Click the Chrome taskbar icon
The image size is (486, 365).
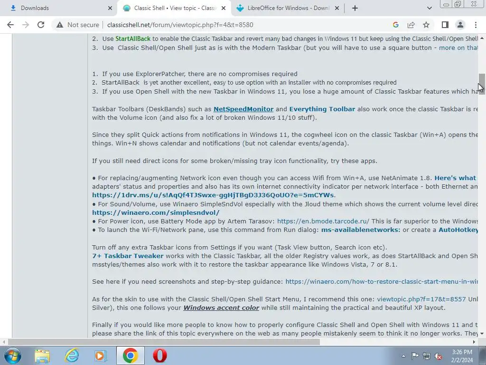pyautogui.click(x=130, y=355)
